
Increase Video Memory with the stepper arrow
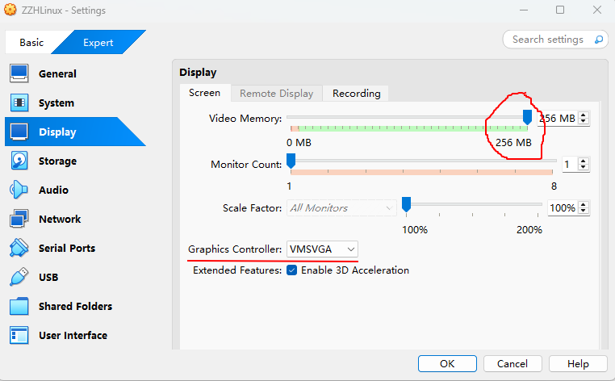(584, 115)
